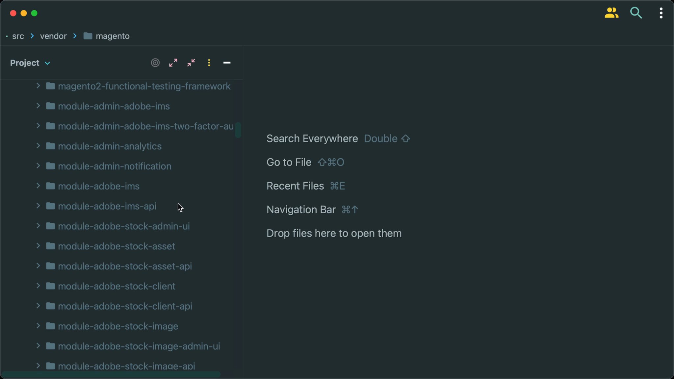674x379 pixels.
Task: Expand the module-adobe-ims folder
Action: tap(38, 186)
